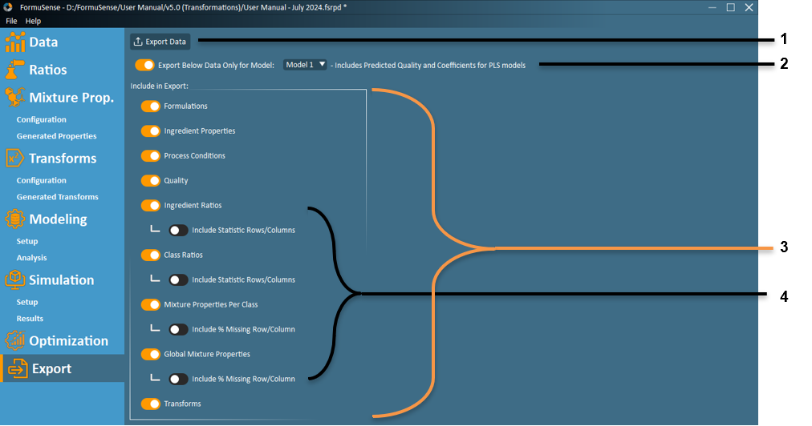
Task: Open the Help menu
Action: pos(33,21)
